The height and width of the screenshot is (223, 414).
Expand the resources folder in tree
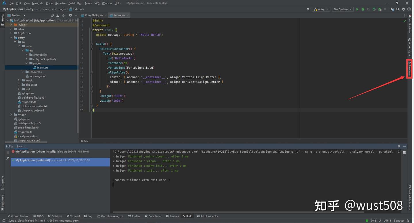(23, 72)
